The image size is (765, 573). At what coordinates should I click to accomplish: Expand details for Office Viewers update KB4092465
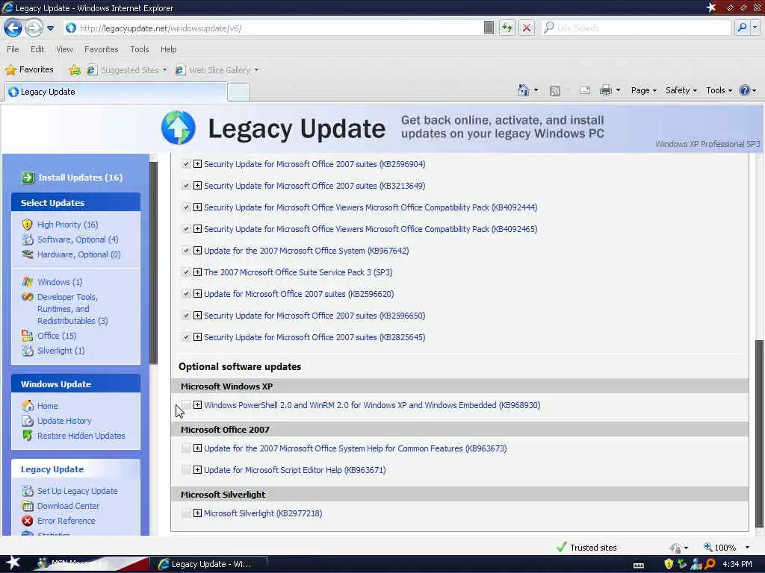[197, 228]
